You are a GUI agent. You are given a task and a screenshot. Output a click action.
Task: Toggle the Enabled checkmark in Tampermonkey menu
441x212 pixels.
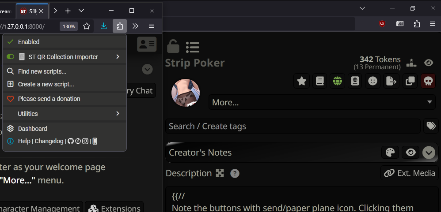pyautogui.click(x=11, y=42)
